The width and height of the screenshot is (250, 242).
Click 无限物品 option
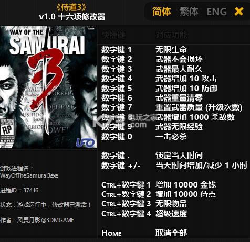tap(171, 203)
